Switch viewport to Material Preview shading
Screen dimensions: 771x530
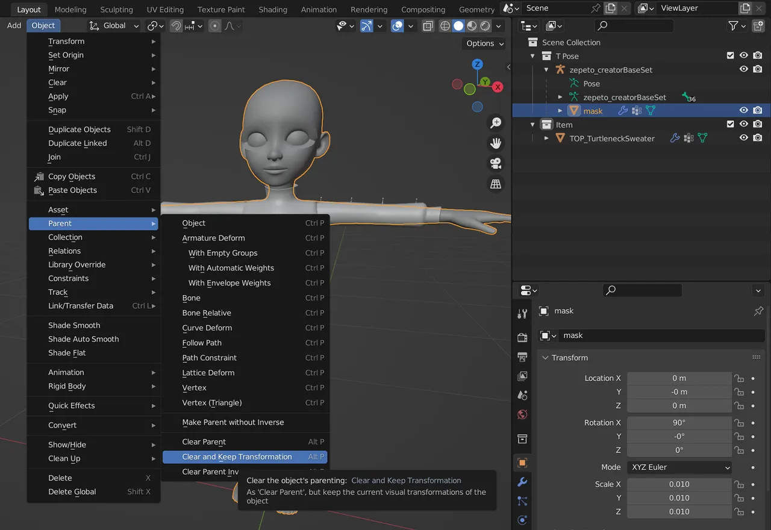point(472,25)
